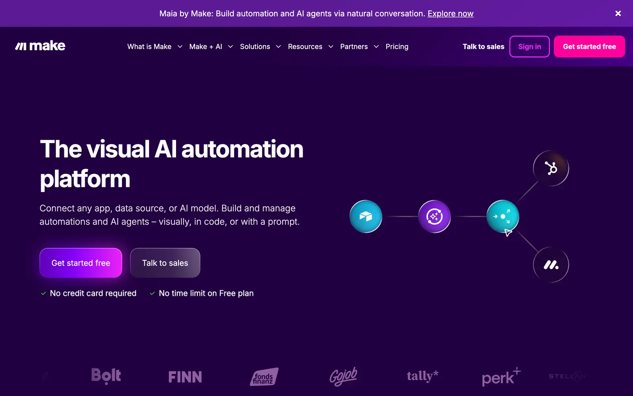Click the perk customer logo
Viewport: 633px width, 396px height.
tap(501, 377)
